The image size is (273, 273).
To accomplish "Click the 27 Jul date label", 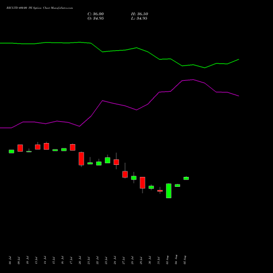I will point(123,260).
